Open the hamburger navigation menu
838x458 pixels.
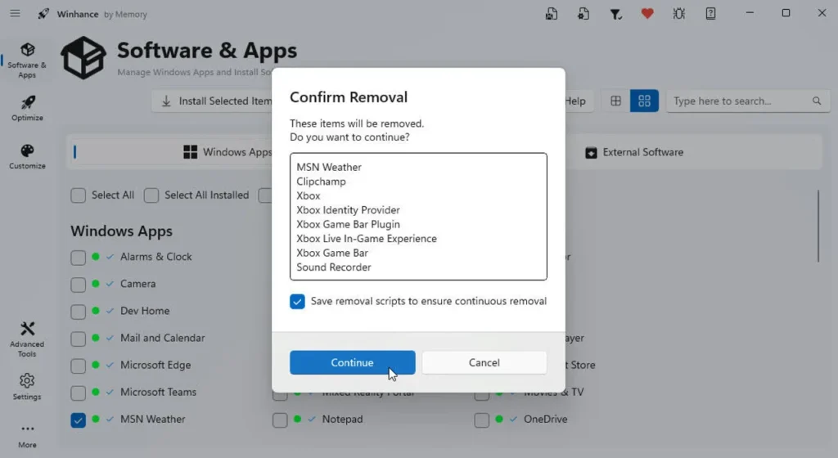pos(15,13)
